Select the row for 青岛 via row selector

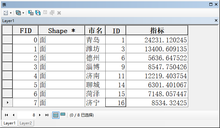(x=8, y=40)
